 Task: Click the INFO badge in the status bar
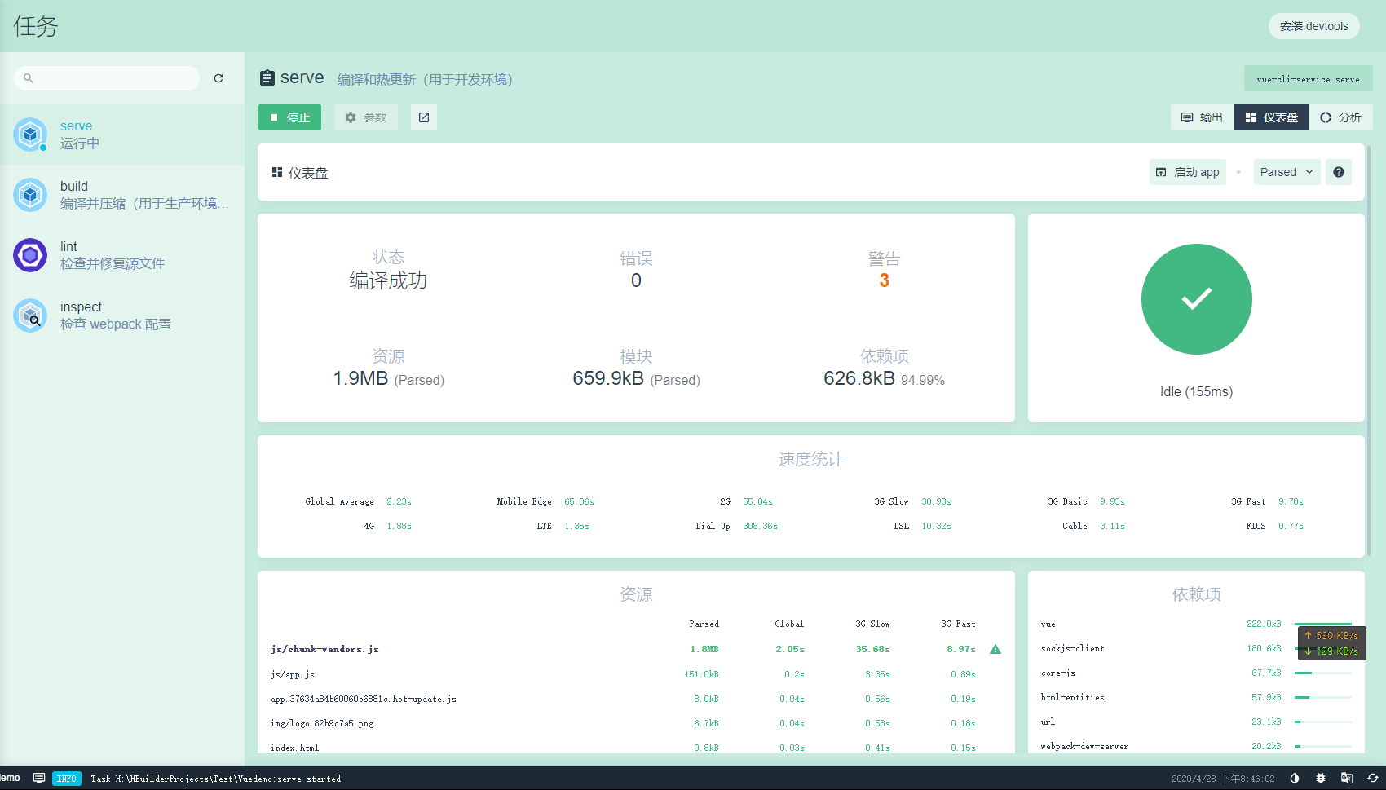67,779
